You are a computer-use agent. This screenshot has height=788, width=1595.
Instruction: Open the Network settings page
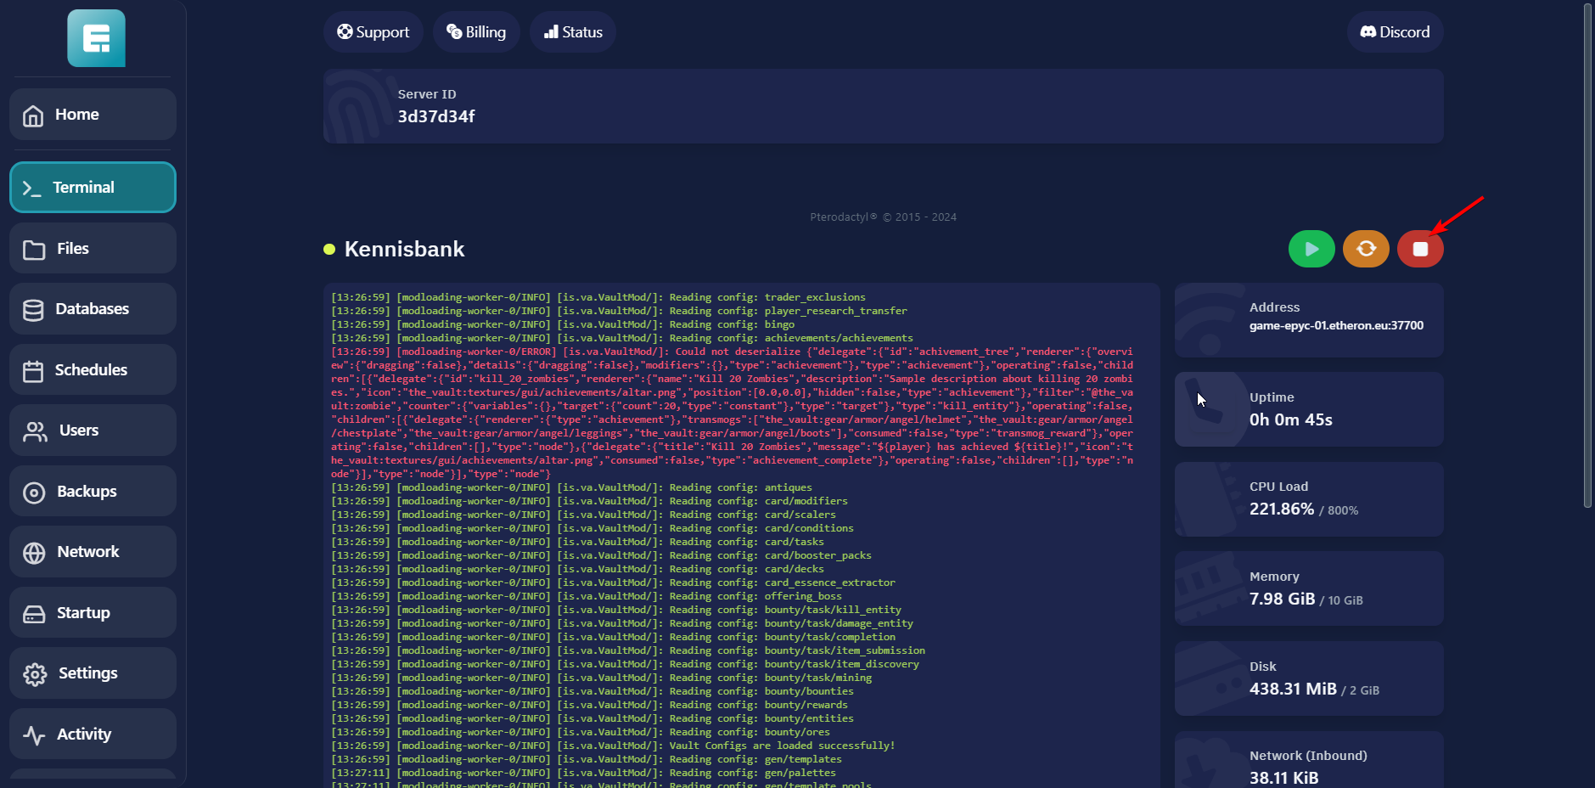coord(93,552)
